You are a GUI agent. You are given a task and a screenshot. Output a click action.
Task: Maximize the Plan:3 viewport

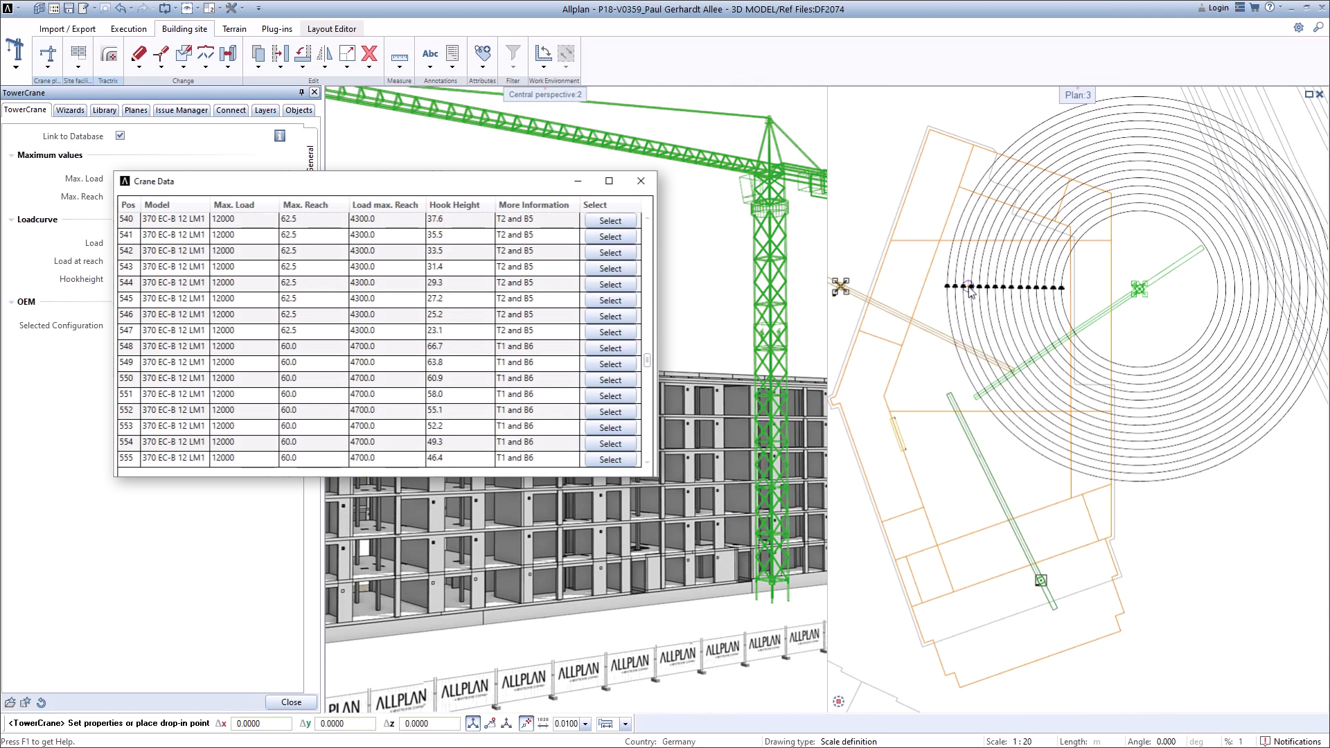[1309, 94]
